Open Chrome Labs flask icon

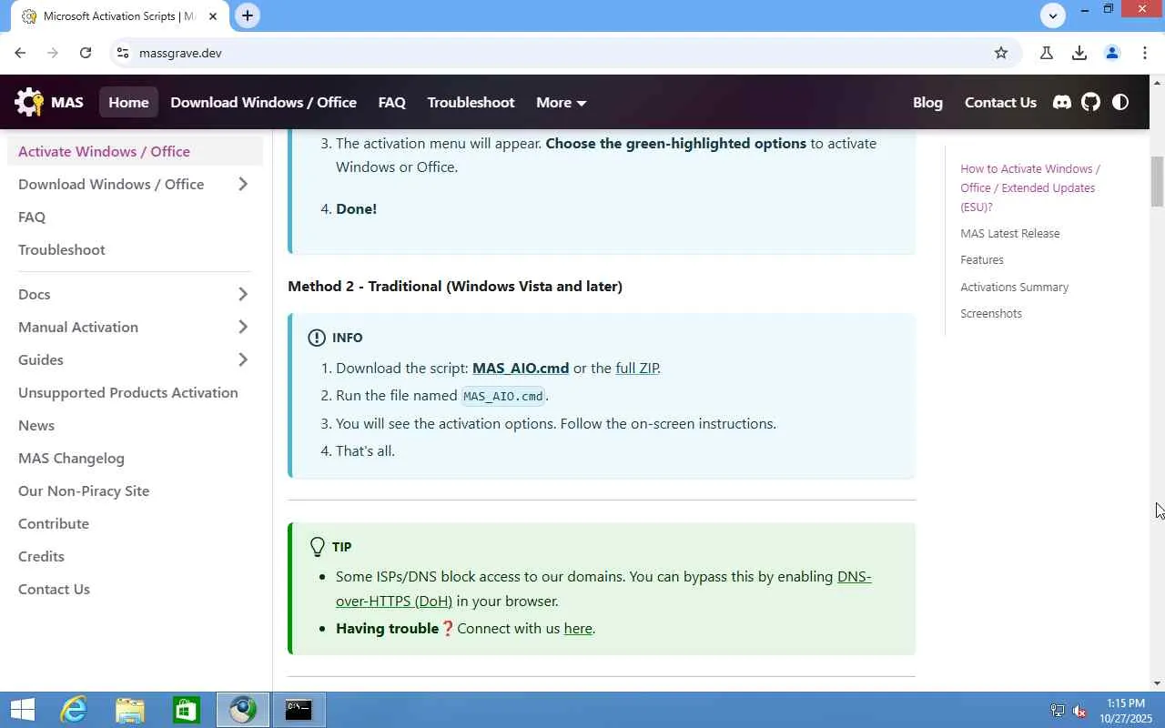coord(1047,53)
